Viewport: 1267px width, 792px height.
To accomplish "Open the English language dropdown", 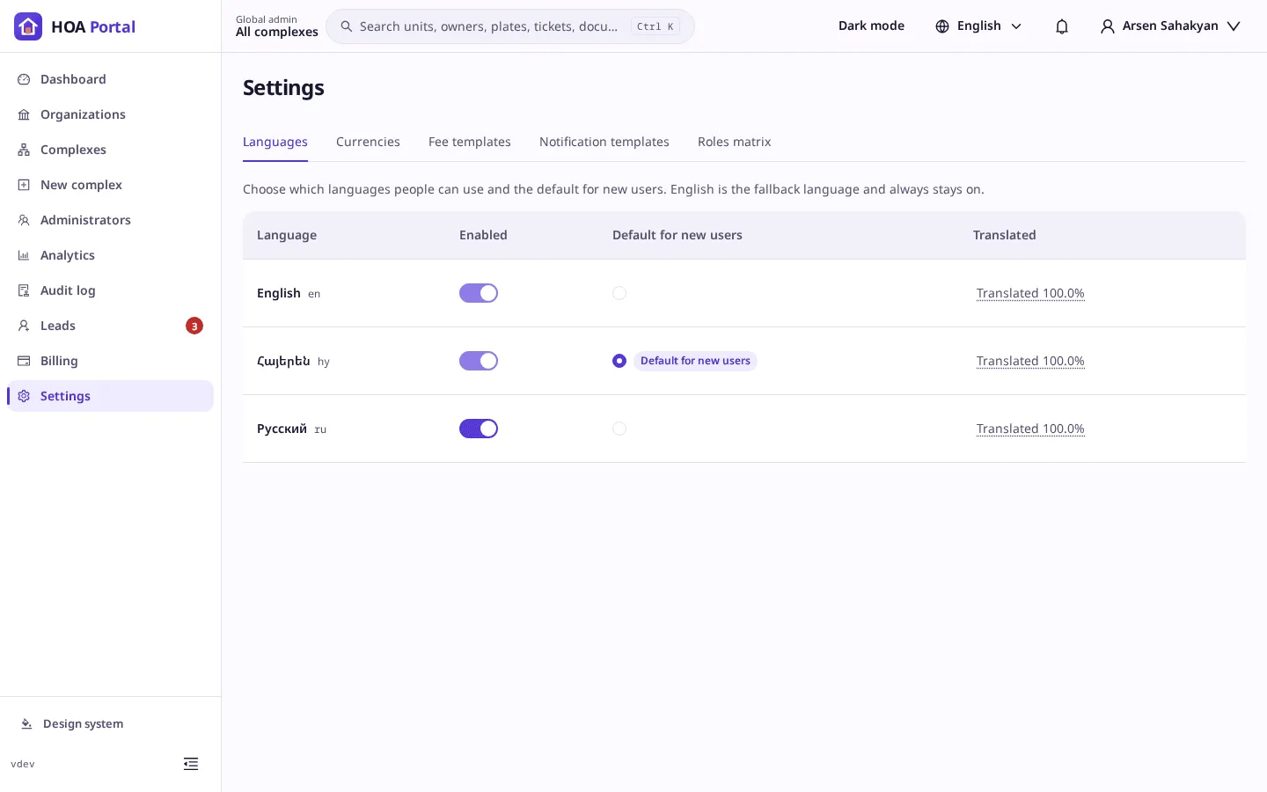I will [x=978, y=26].
